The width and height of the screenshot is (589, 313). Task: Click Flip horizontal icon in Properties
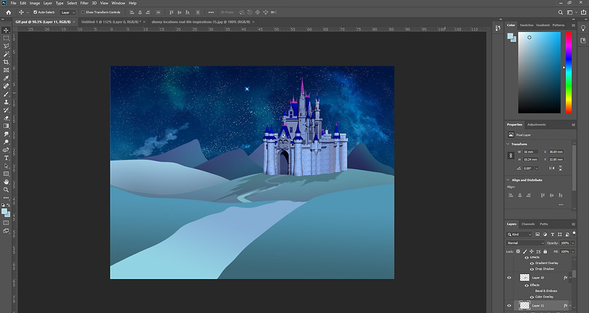tap(552, 168)
